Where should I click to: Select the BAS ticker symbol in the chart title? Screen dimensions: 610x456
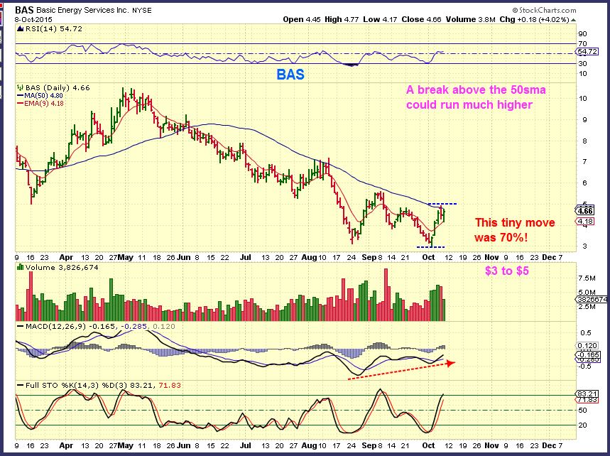tap(24, 10)
